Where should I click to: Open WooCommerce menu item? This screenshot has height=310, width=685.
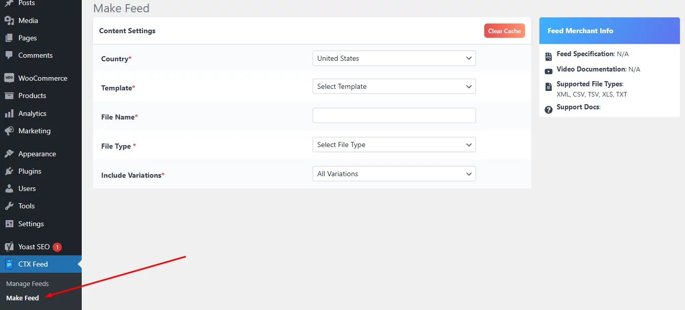pos(41,78)
